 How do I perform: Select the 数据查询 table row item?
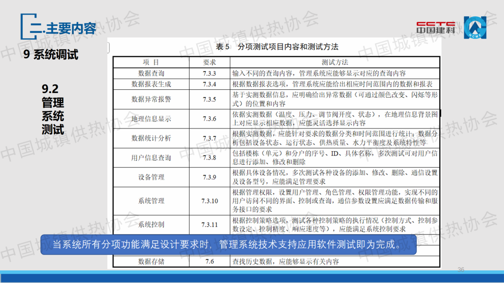click(151, 73)
